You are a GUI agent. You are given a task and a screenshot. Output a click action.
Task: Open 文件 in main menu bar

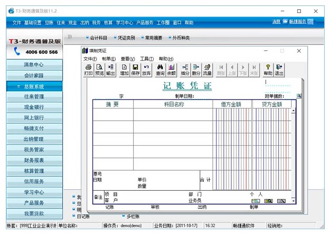coord(17,23)
